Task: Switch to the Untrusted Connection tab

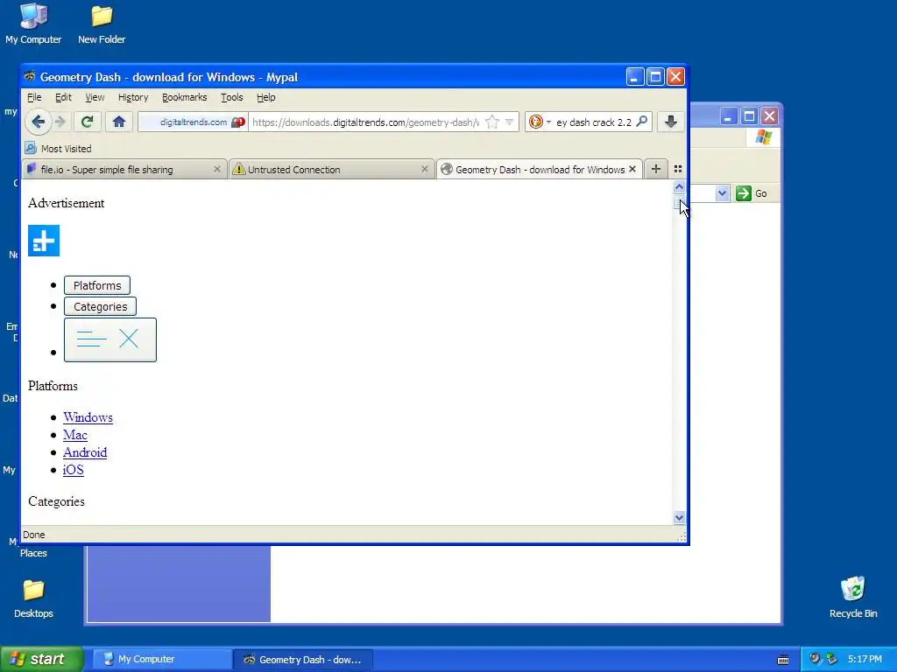Action: click(x=330, y=170)
